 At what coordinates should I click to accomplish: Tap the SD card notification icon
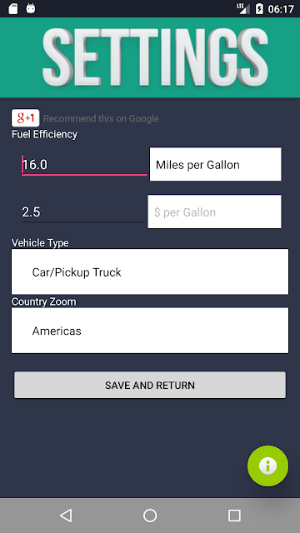13,9
